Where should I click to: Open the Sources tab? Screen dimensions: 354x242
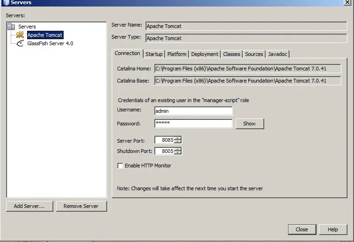(254, 54)
